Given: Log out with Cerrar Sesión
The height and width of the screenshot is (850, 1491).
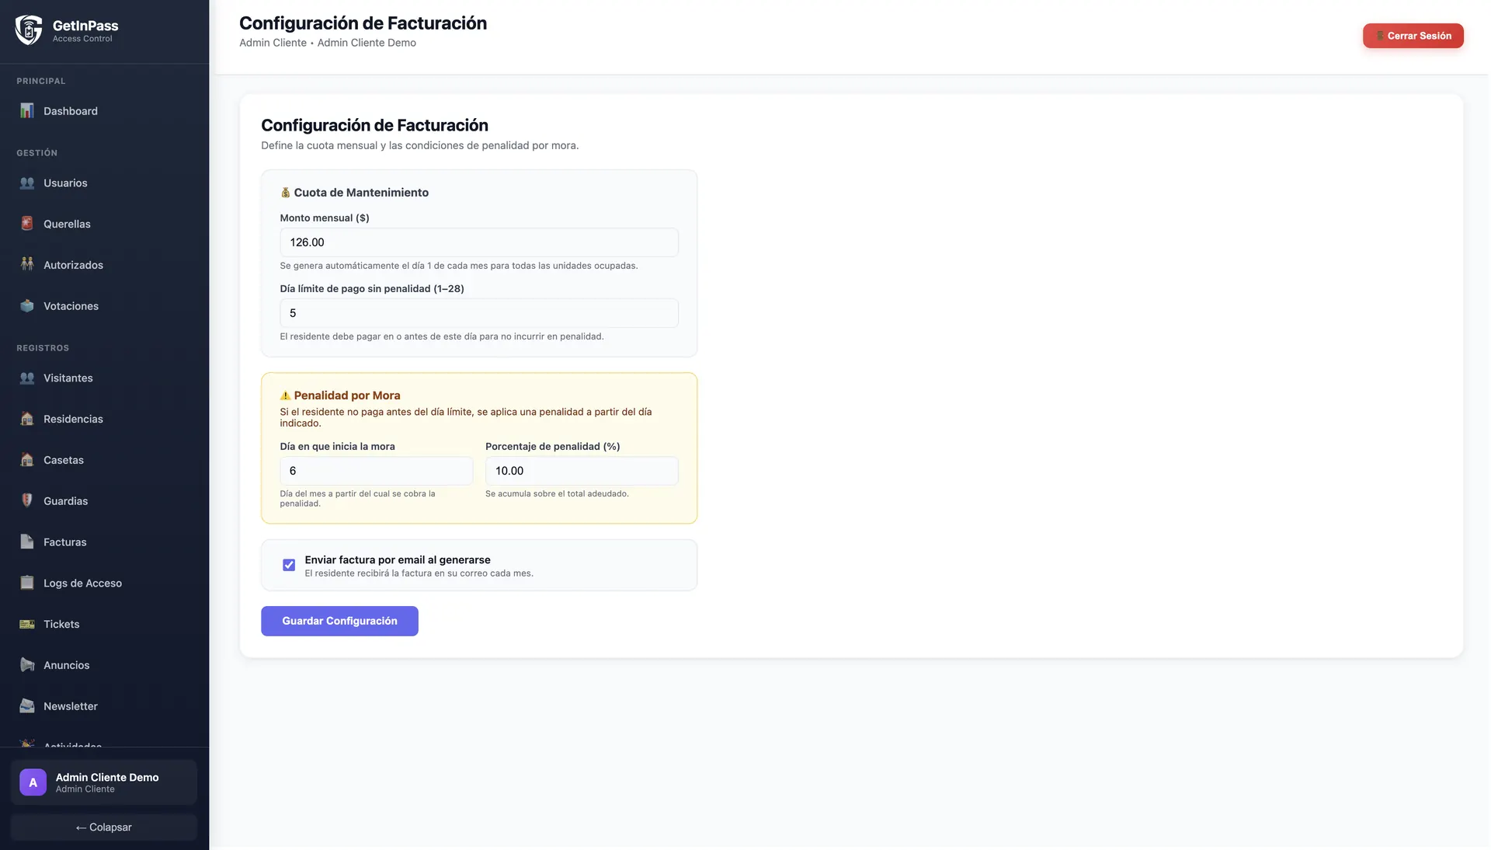Looking at the screenshot, I should [x=1413, y=36].
